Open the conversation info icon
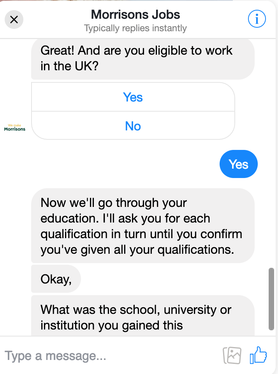The height and width of the screenshot is (374, 278). [257, 19]
